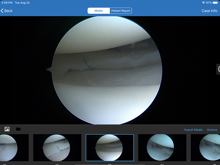The image size is (220, 165).
Task: Select the highlighted center thumbnail
Action: click(110, 148)
